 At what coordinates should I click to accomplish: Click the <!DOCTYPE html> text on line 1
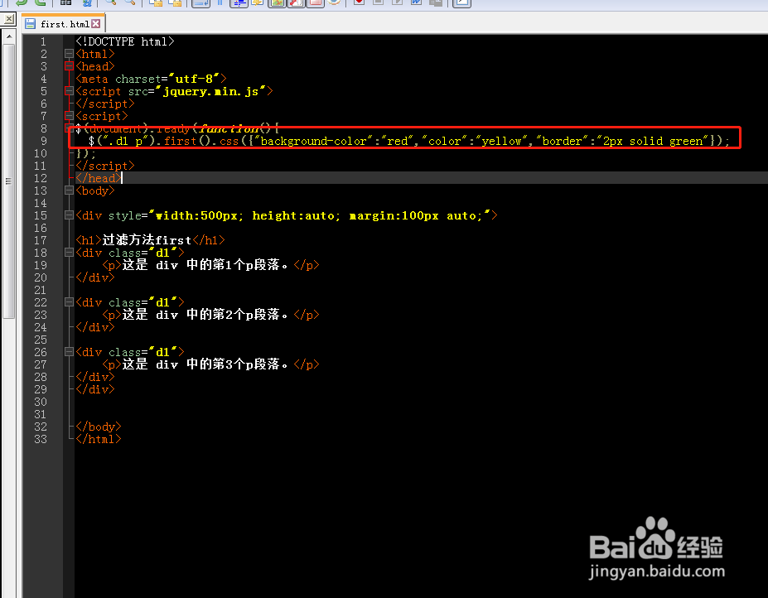(x=125, y=41)
